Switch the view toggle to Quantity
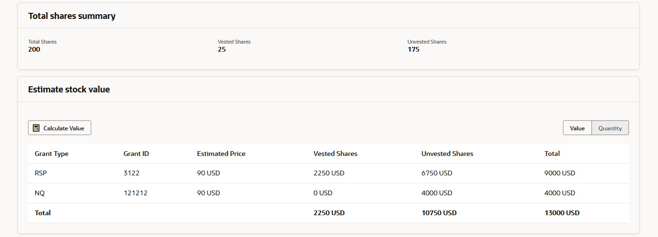 pos(610,128)
